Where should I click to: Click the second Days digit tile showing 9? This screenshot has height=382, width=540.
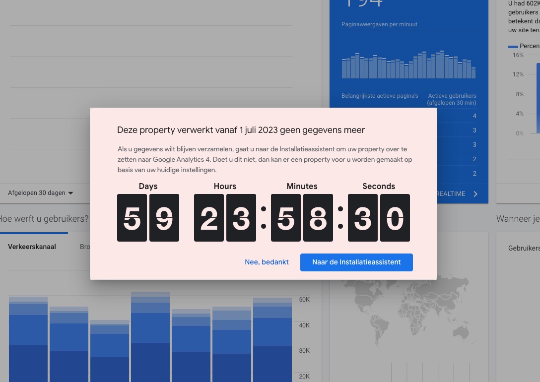pos(164,218)
